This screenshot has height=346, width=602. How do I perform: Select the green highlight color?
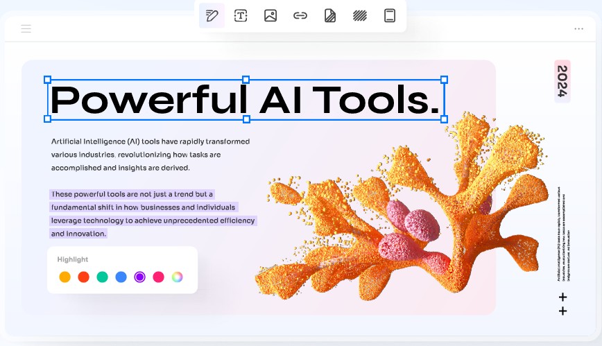pyautogui.click(x=102, y=277)
